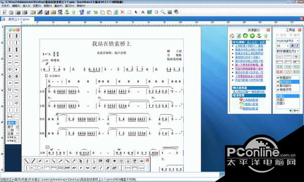Viewport: 304px width, 182px height.
Task: Select the segno symbol in left palette
Action: (x=17, y=76)
